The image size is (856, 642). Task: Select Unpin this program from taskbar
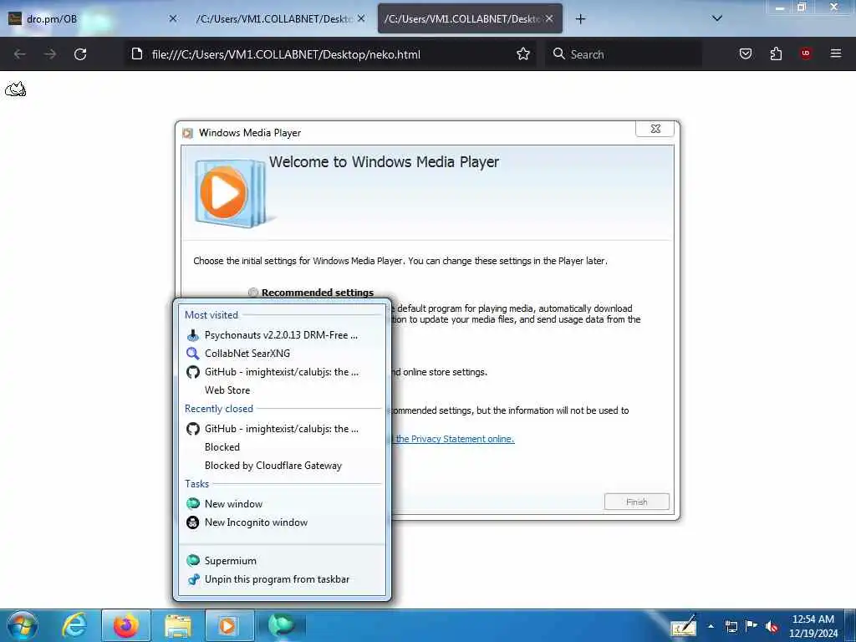[x=283, y=579]
